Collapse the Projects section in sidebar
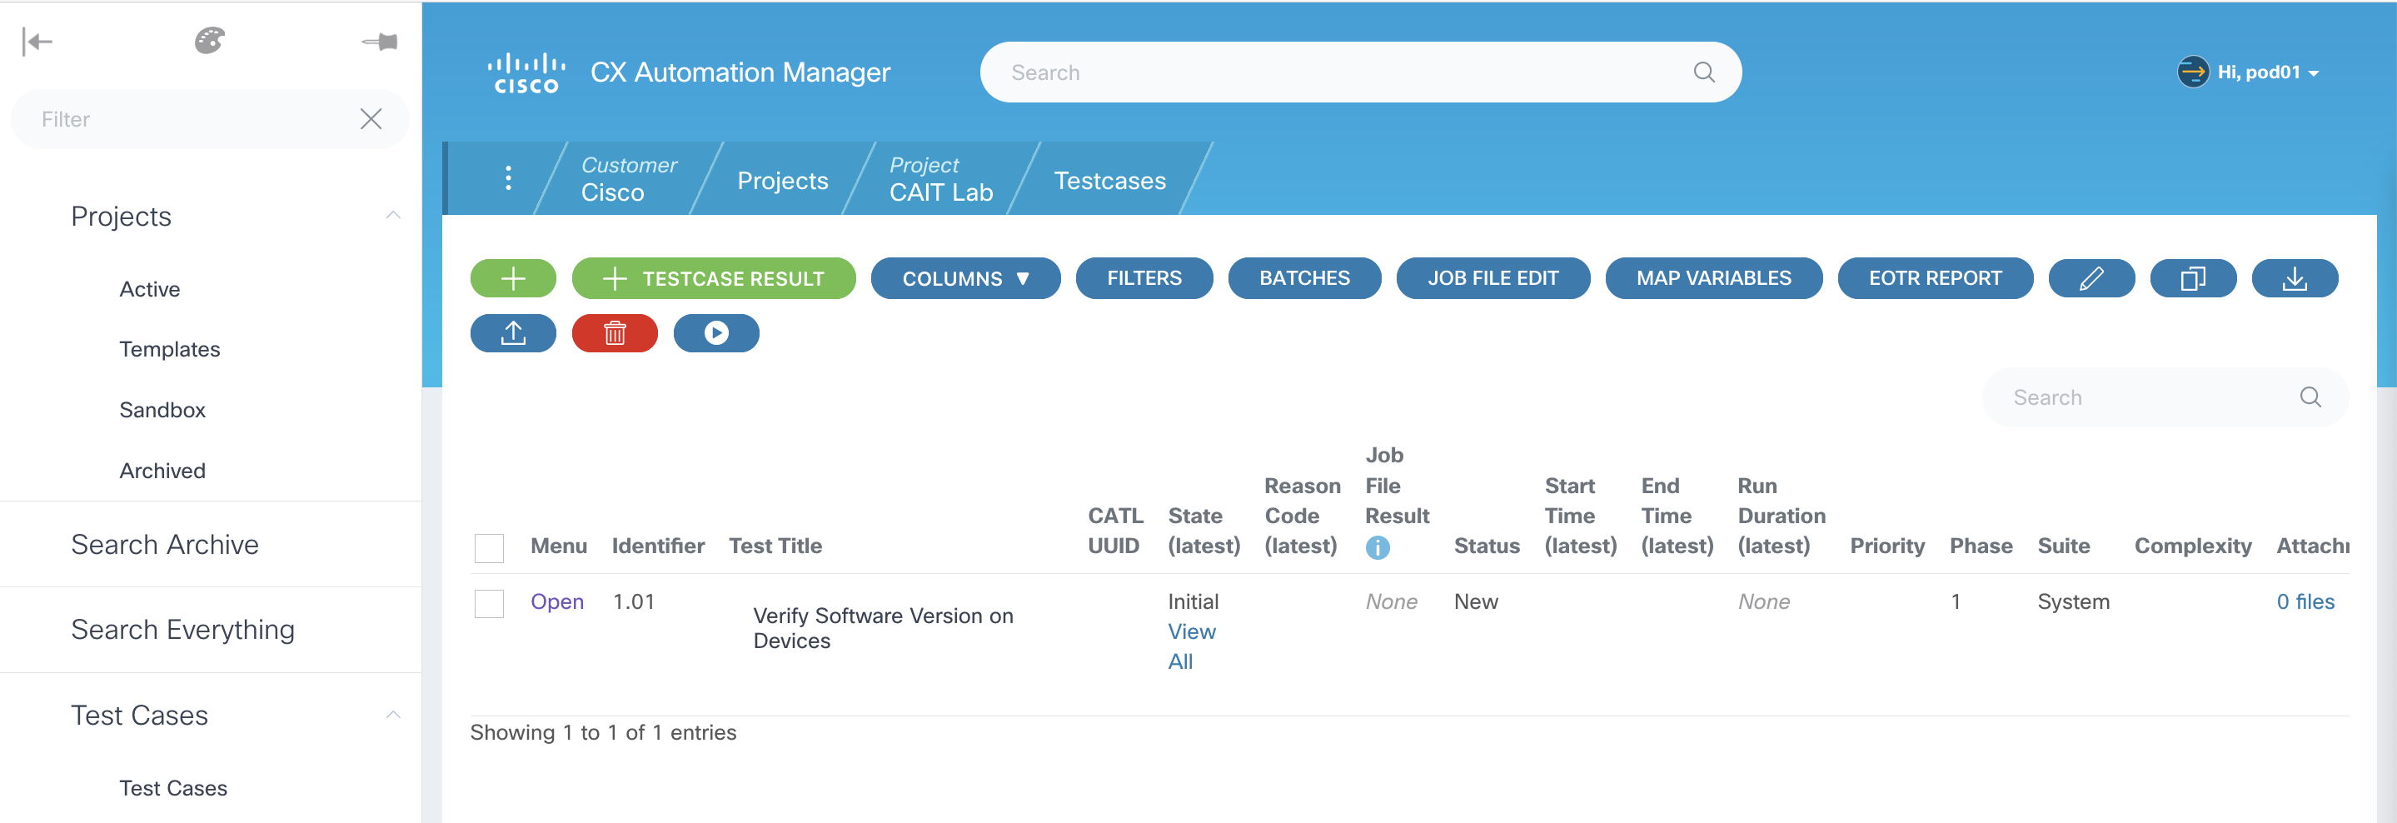This screenshot has width=2397, height=823. (x=392, y=216)
